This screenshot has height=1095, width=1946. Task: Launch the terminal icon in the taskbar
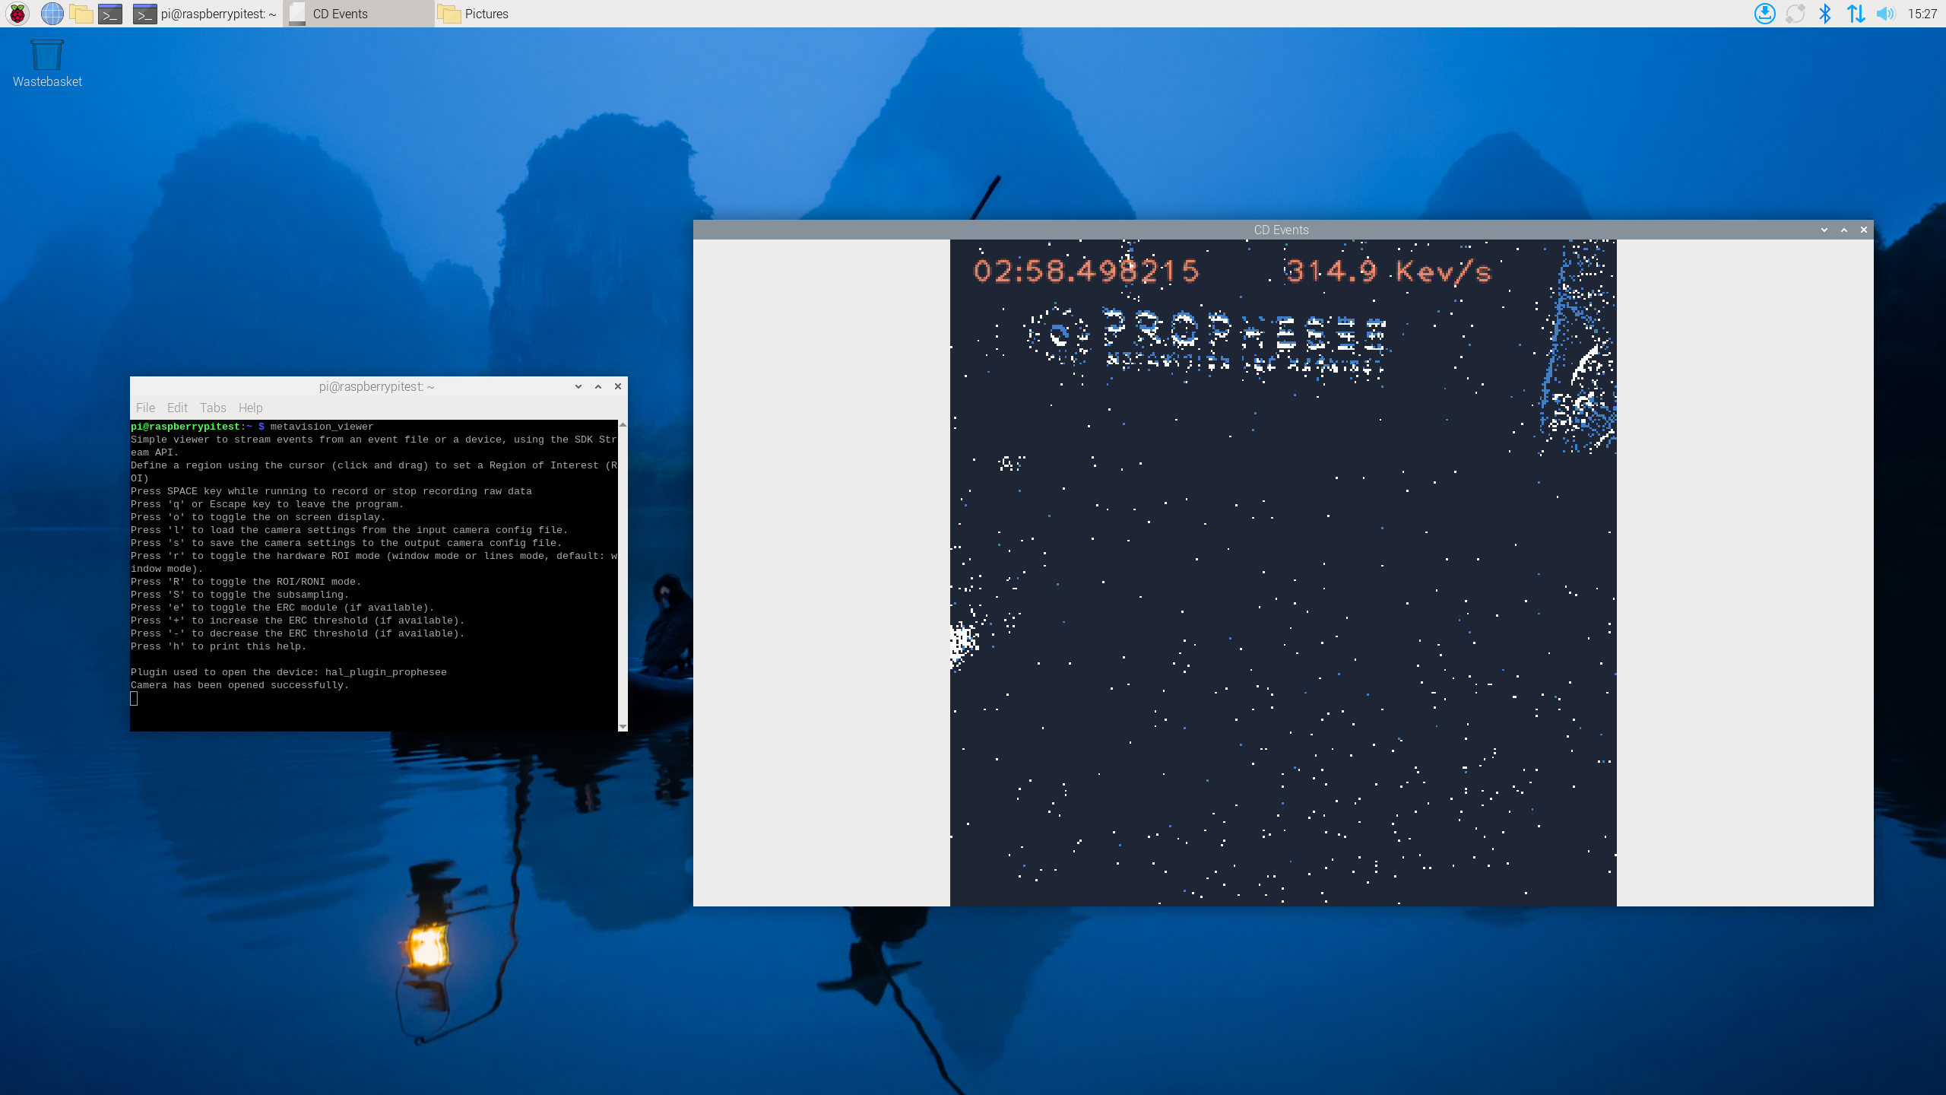click(x=110, y=14)
